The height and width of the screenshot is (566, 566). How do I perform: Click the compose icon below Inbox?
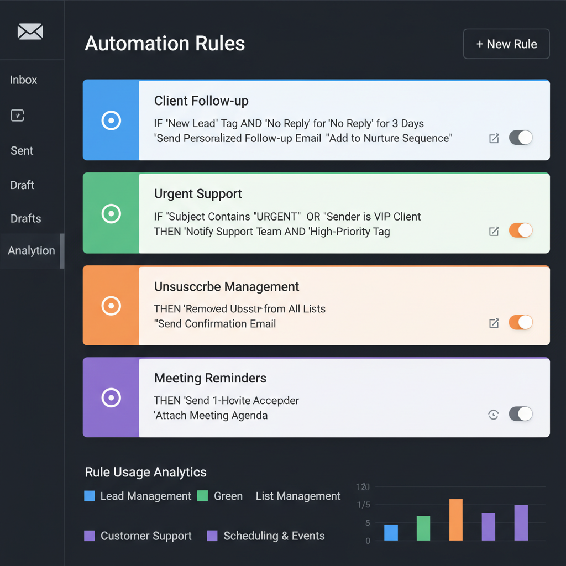pyautogui.click(x=18, y=116)
